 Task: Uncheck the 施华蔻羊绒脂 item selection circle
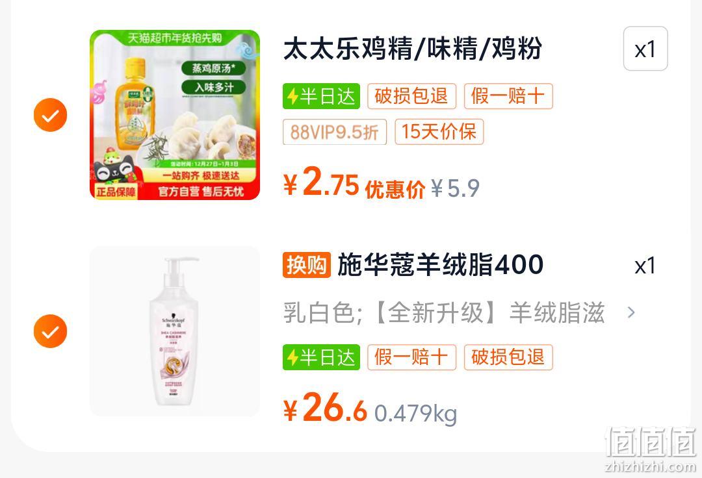(x=50, y=331)
